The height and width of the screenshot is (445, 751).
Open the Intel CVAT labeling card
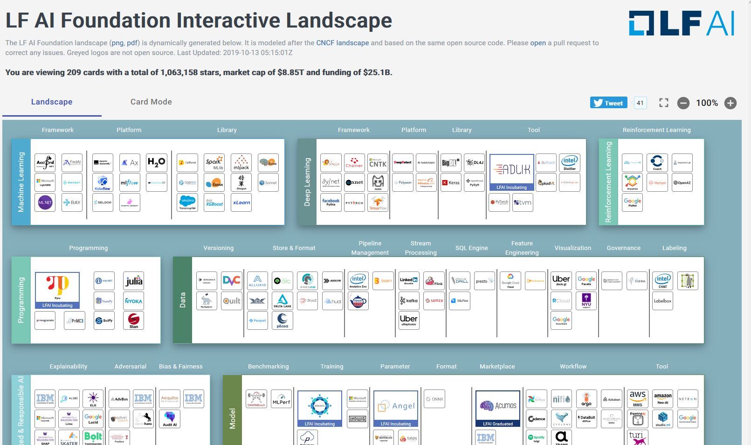coord(662,281)
